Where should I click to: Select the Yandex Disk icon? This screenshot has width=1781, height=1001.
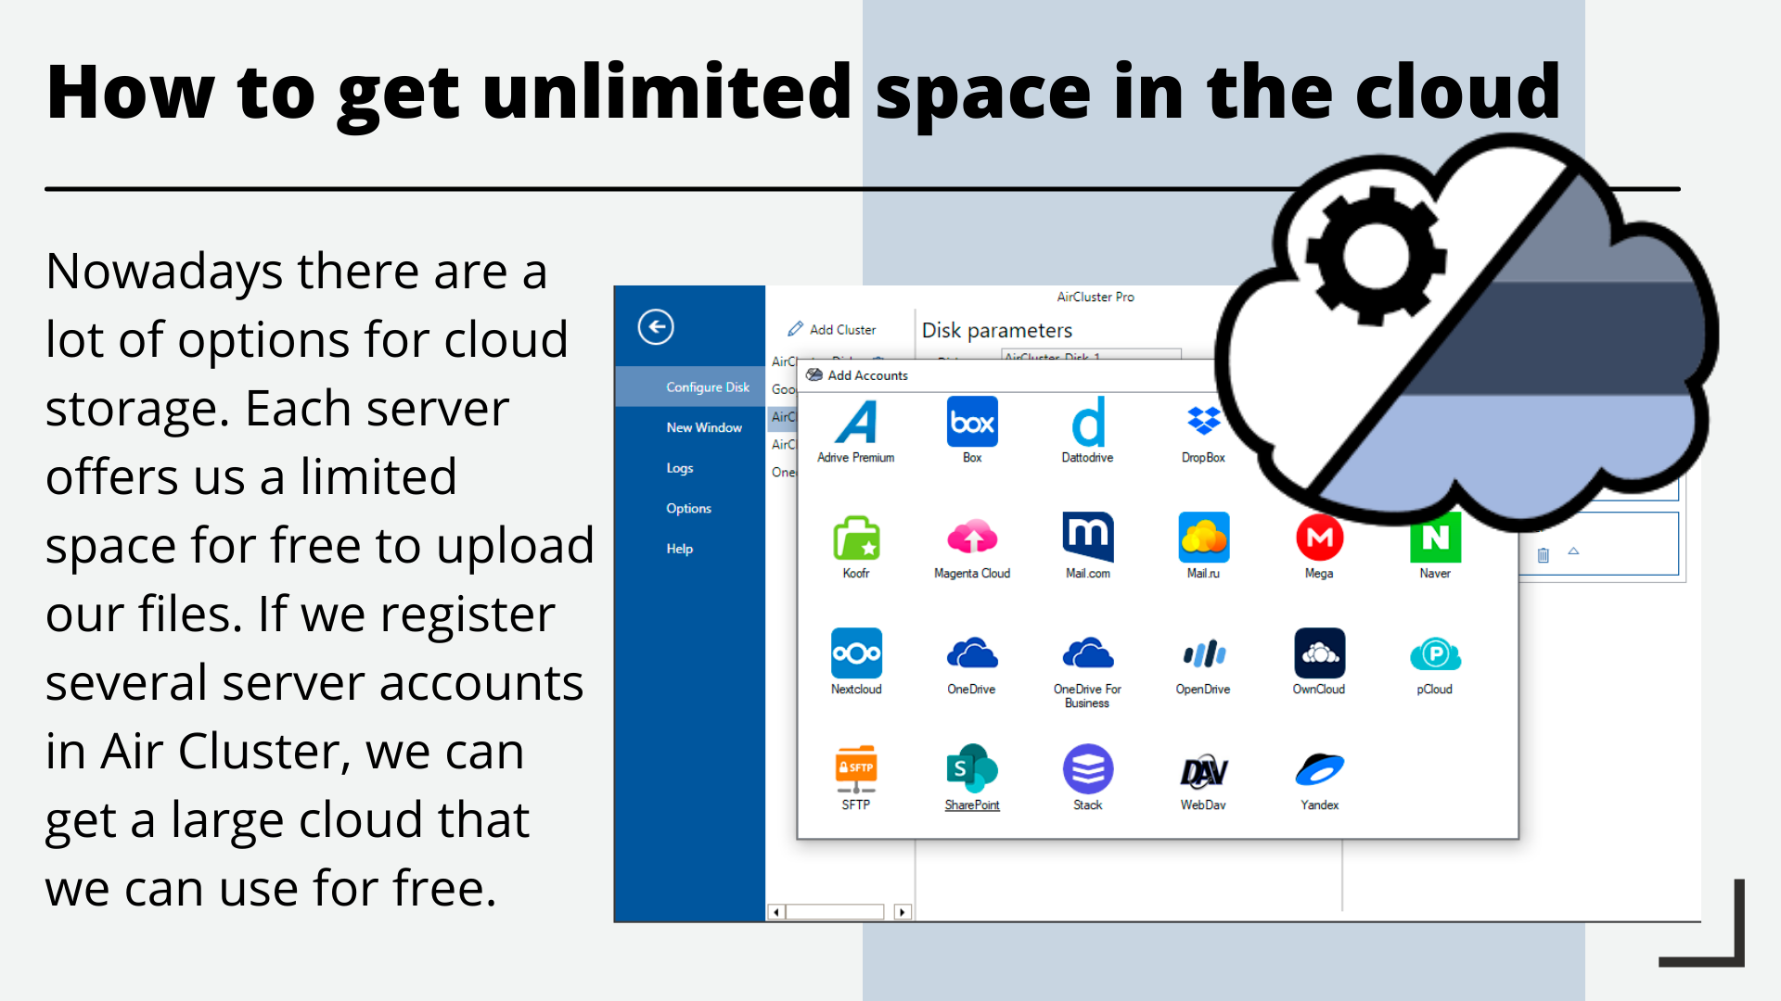[x=1318, y=769]
